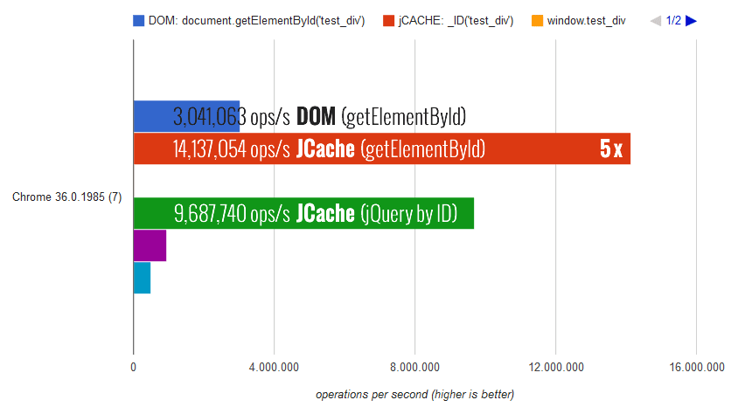738x414 pixels.
Task: Click the previous legend page arrow
Action: tap(656, 21)
